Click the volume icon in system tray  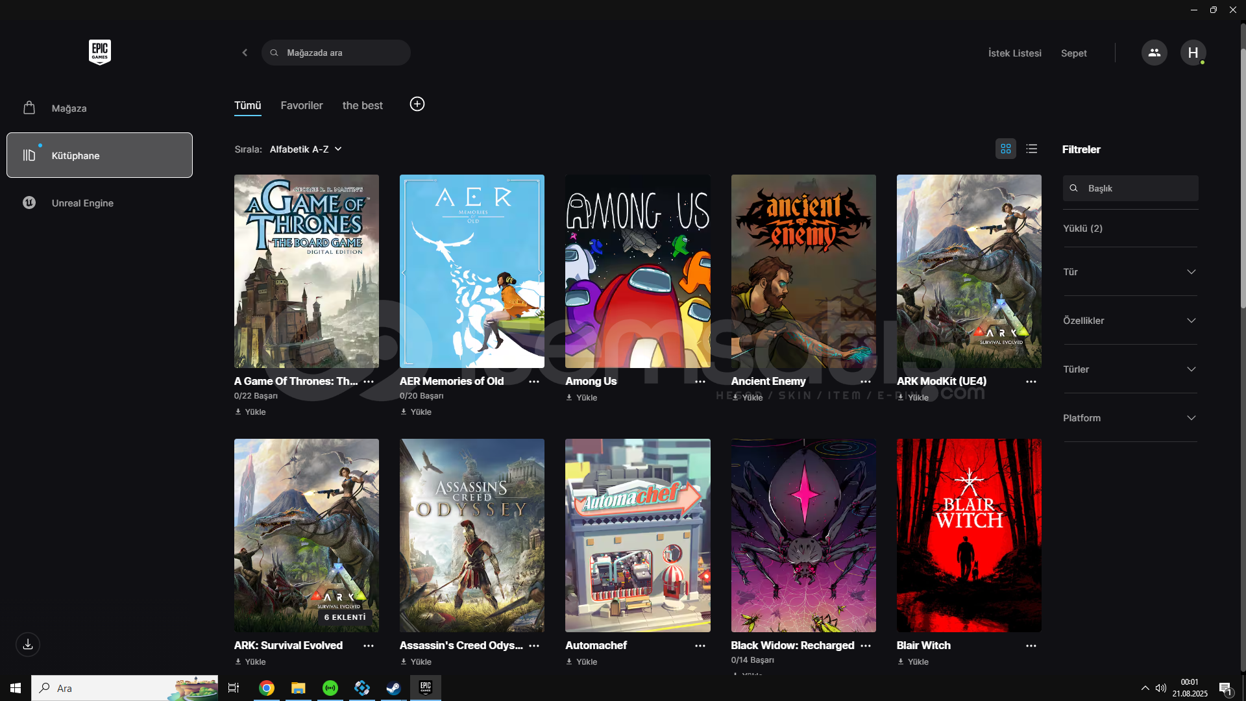[1161, 688]
